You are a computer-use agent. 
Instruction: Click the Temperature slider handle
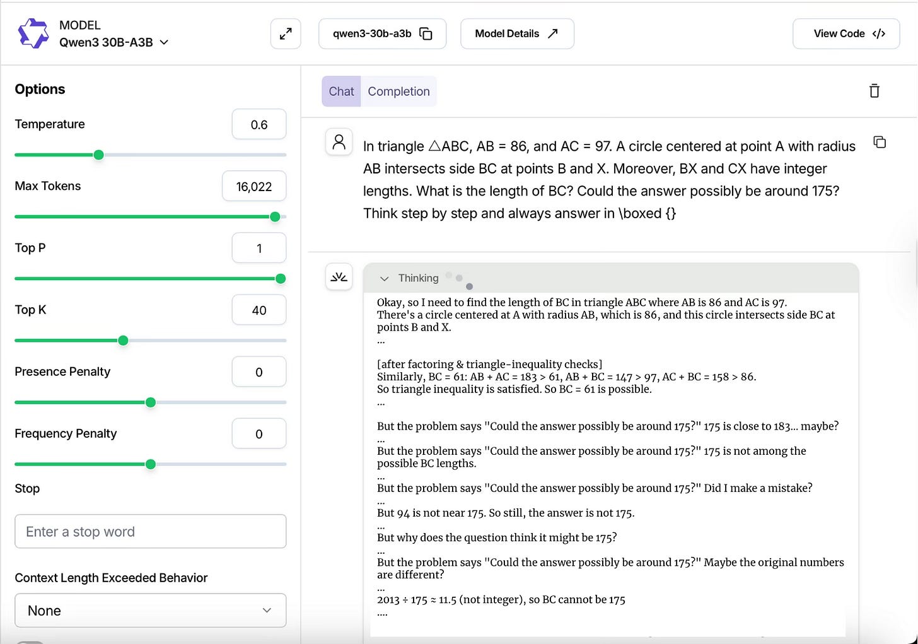coord(98,155)
